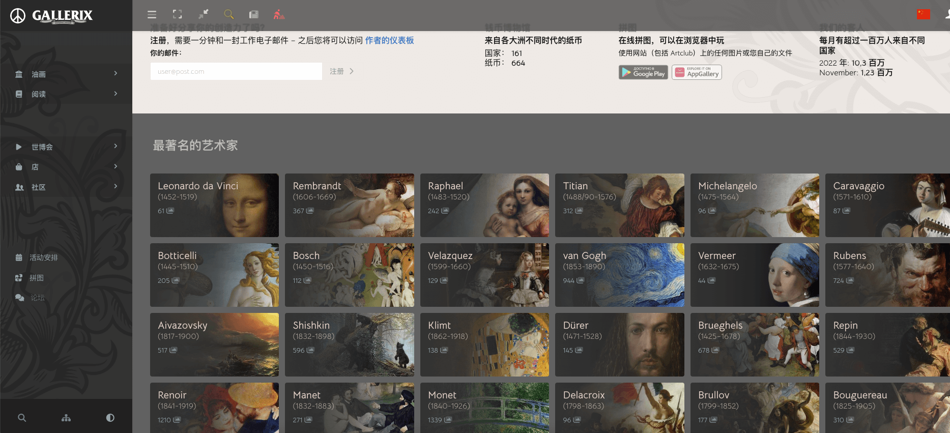Expand the 世博会 sidebar section

coord(66,147)
